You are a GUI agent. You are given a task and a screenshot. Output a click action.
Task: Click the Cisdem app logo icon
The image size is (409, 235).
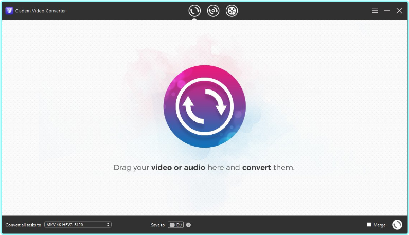click(x=9, y=11)
